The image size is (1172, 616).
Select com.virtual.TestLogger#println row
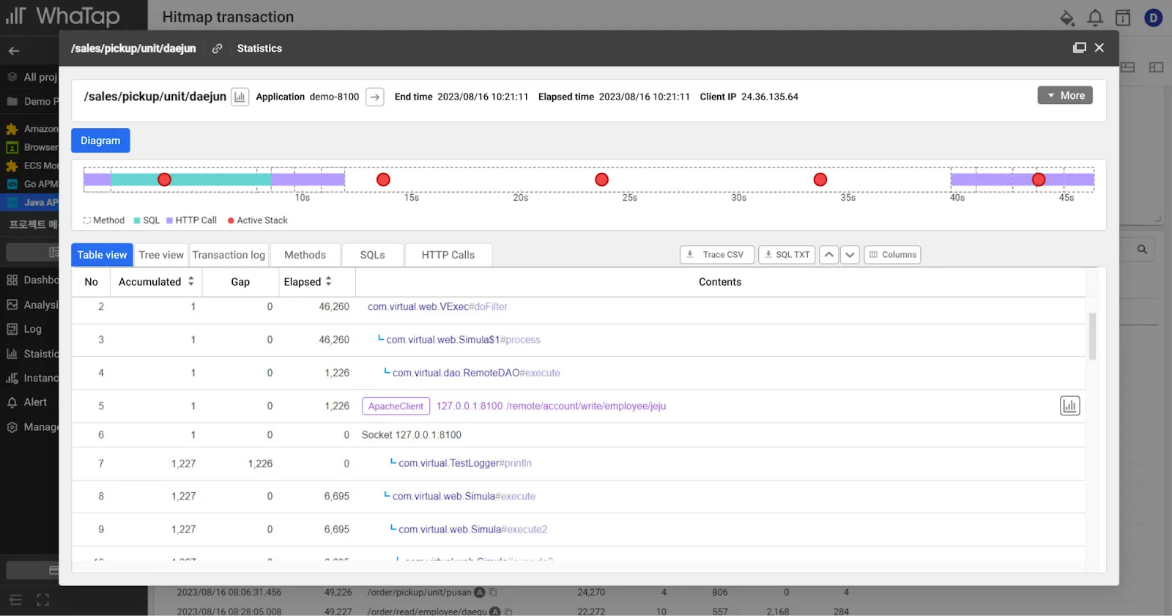click(x=579, y=464)
